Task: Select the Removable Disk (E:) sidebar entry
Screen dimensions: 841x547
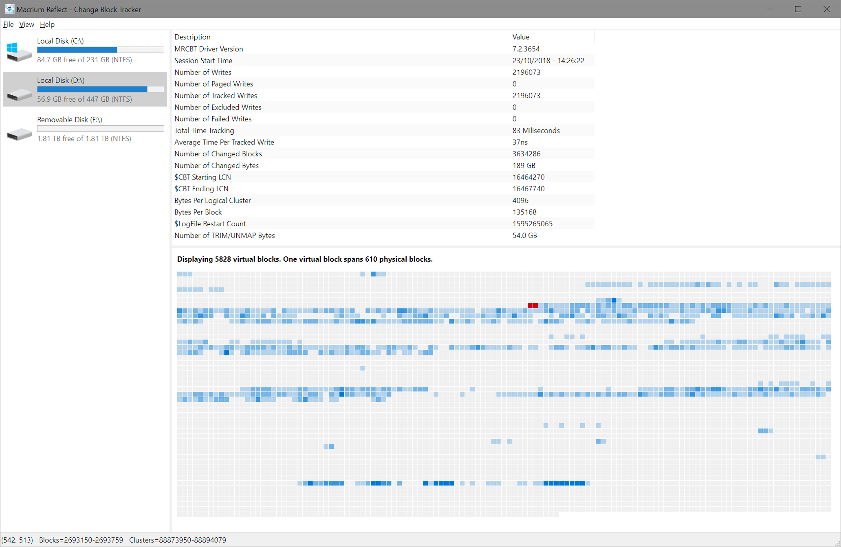Action: coord(81,129)
